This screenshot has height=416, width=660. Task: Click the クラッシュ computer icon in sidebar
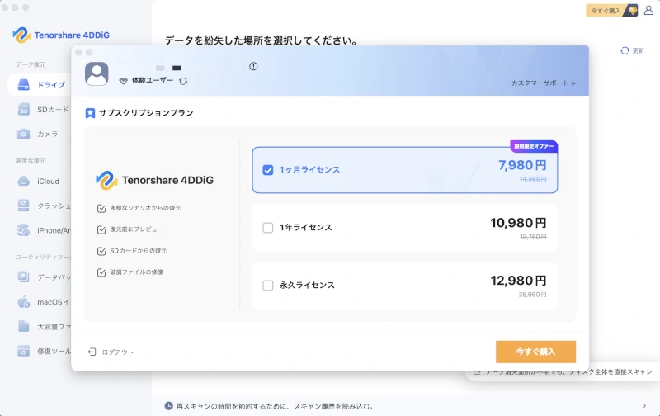[x=24, y=206]
